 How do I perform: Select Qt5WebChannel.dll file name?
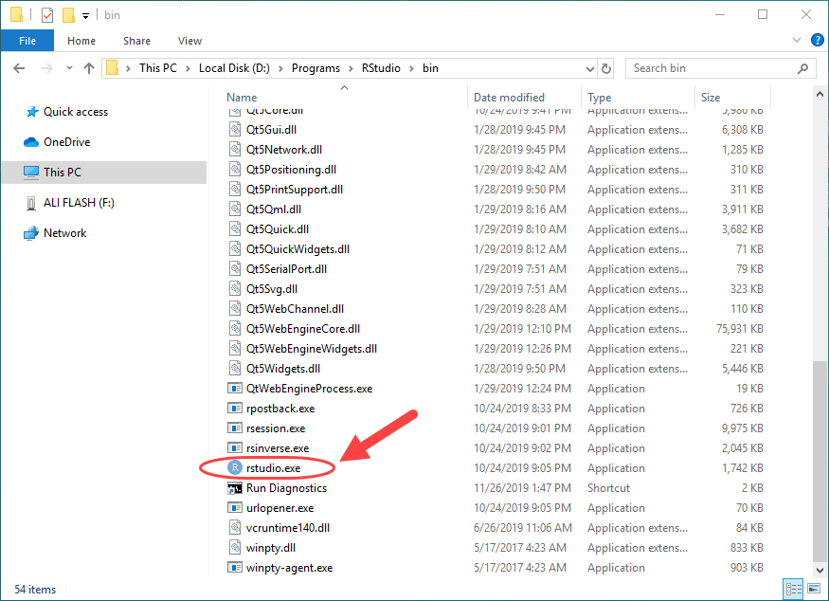(295, 308)
